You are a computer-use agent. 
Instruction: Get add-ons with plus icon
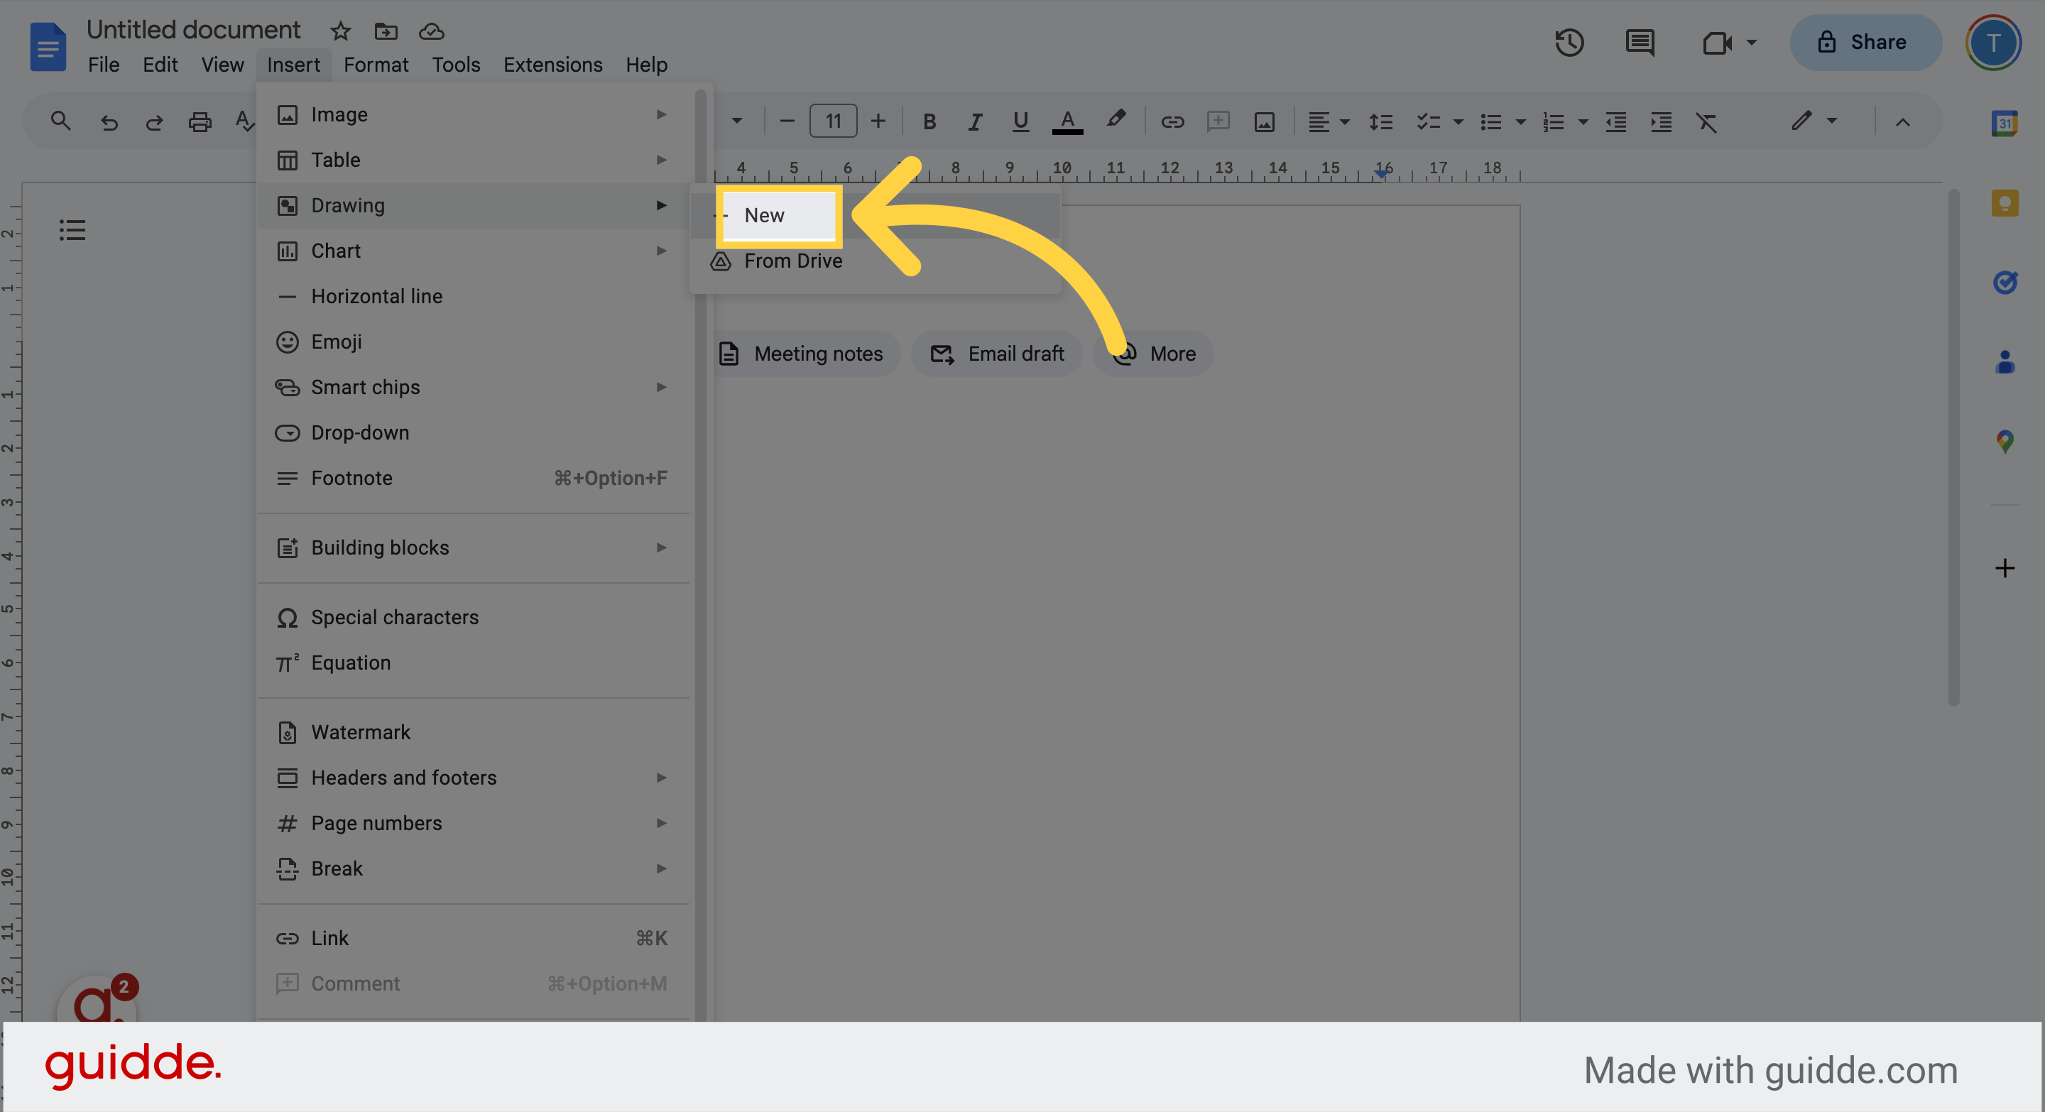click(x=2005, y=568)
